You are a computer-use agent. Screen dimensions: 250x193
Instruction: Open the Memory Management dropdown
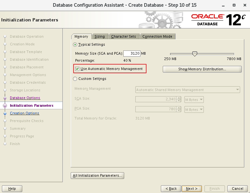tap(188, 90)
